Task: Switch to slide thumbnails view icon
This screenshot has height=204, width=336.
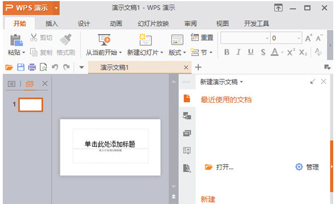Action: click(x=30, y=84)
